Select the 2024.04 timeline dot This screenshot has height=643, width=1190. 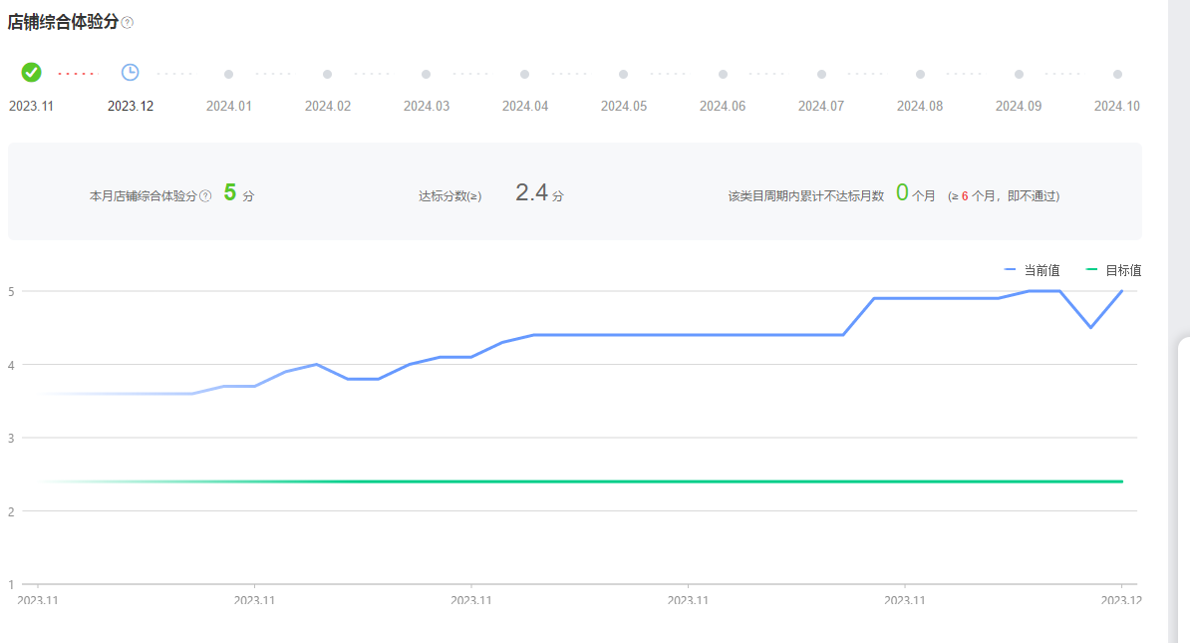(x=525, y=74)
